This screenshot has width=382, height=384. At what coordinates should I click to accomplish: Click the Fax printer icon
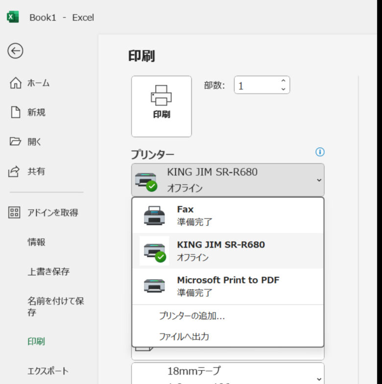point(154,216)
